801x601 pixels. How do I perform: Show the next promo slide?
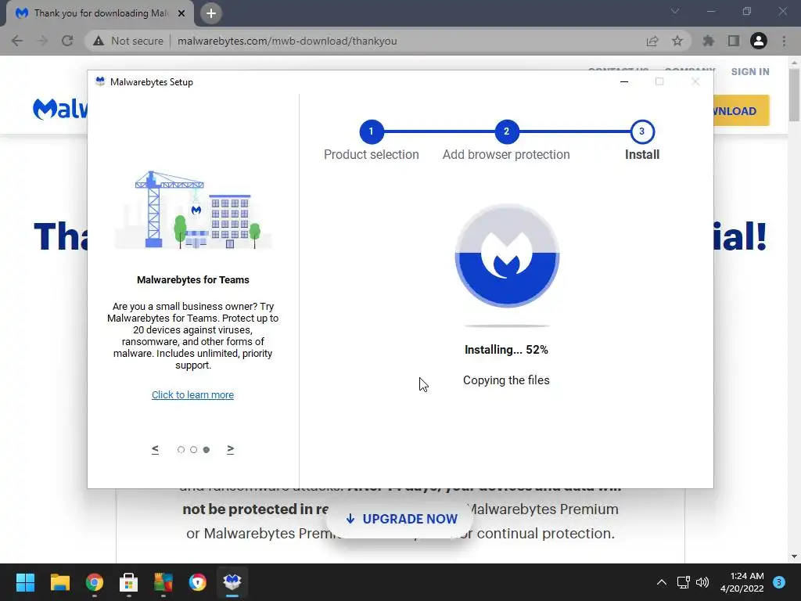[231, 448]
